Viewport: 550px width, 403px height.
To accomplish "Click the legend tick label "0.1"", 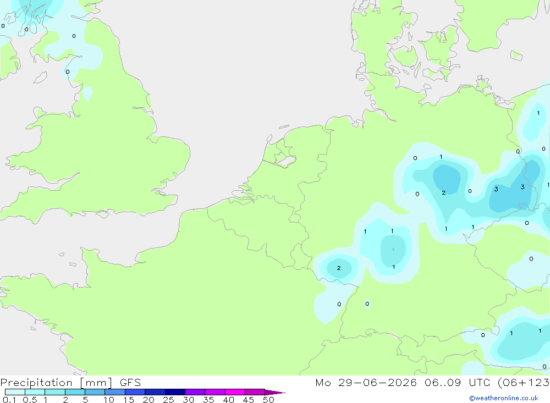I will (9, 400).
